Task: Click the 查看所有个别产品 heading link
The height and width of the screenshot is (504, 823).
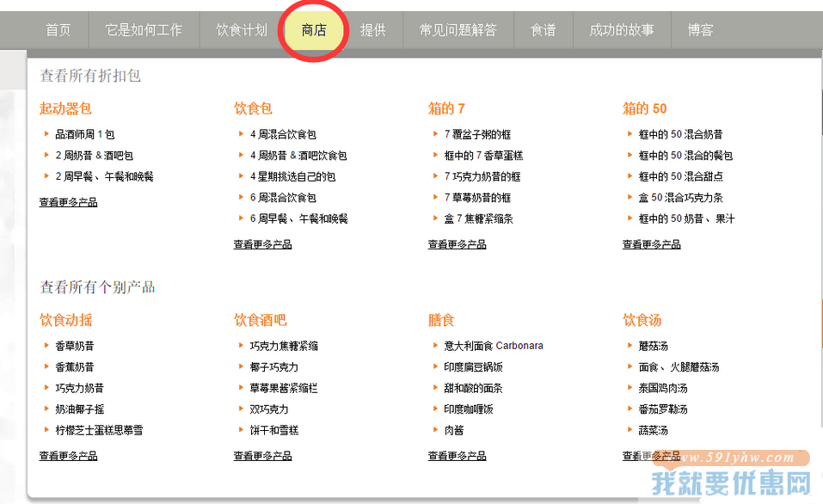Action: point(97,287)
